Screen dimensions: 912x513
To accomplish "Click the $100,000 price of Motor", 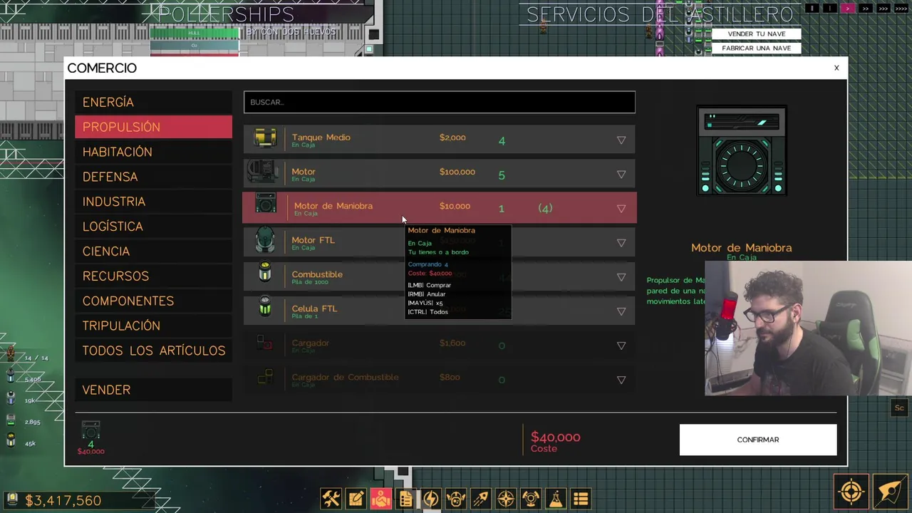I will coord(457,172).
